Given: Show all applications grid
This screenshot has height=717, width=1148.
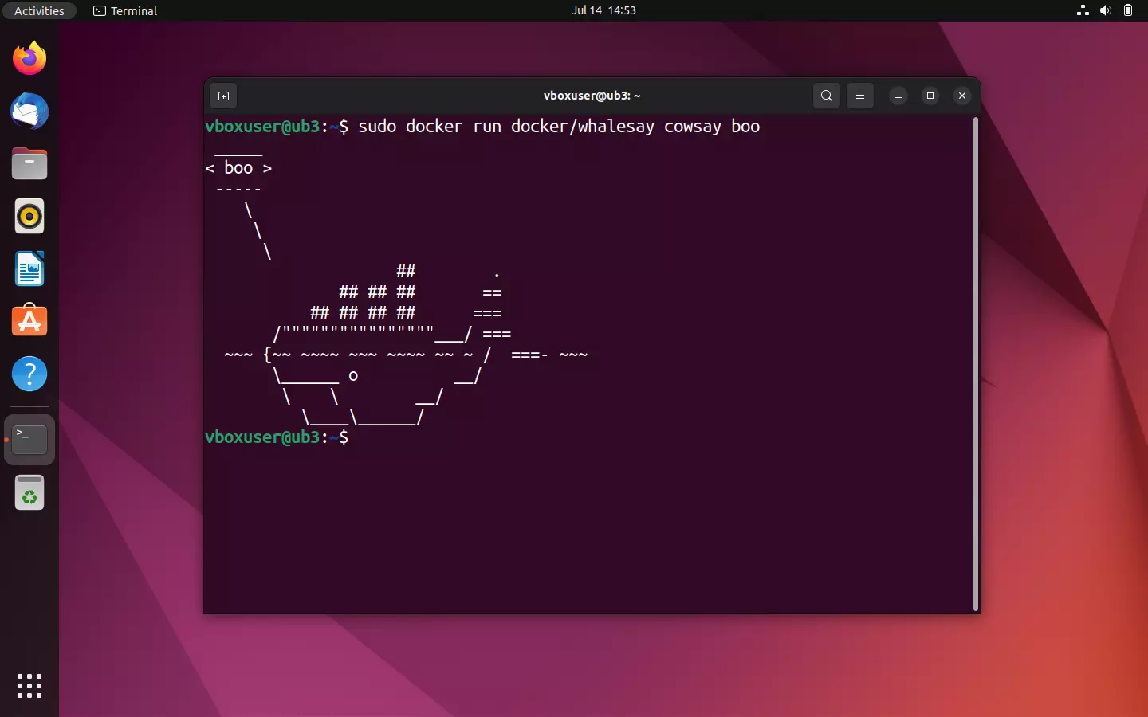Looking at the screenshot, I should (x=29, y=686).
